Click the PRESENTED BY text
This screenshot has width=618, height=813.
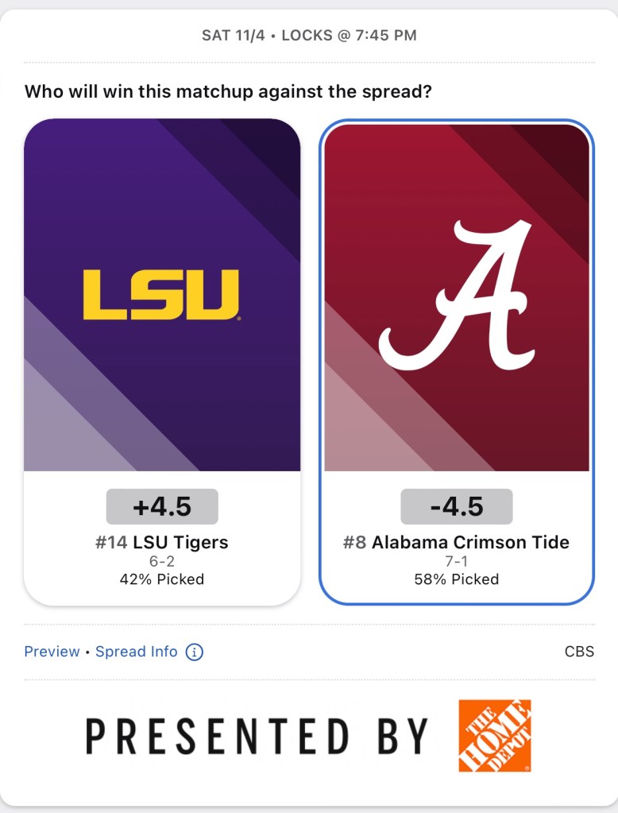pyautogui.click(x=257, y=736)
